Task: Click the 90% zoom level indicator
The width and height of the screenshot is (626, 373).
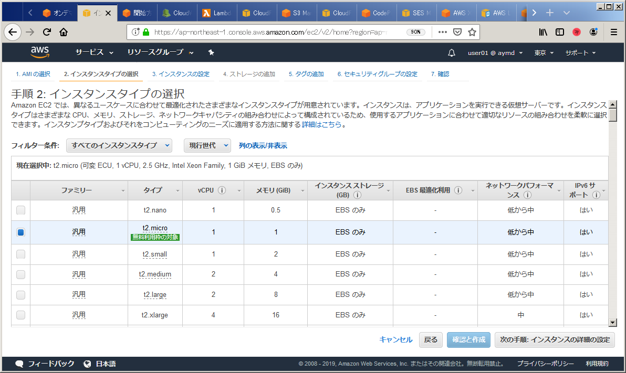Action: point(415,32)
